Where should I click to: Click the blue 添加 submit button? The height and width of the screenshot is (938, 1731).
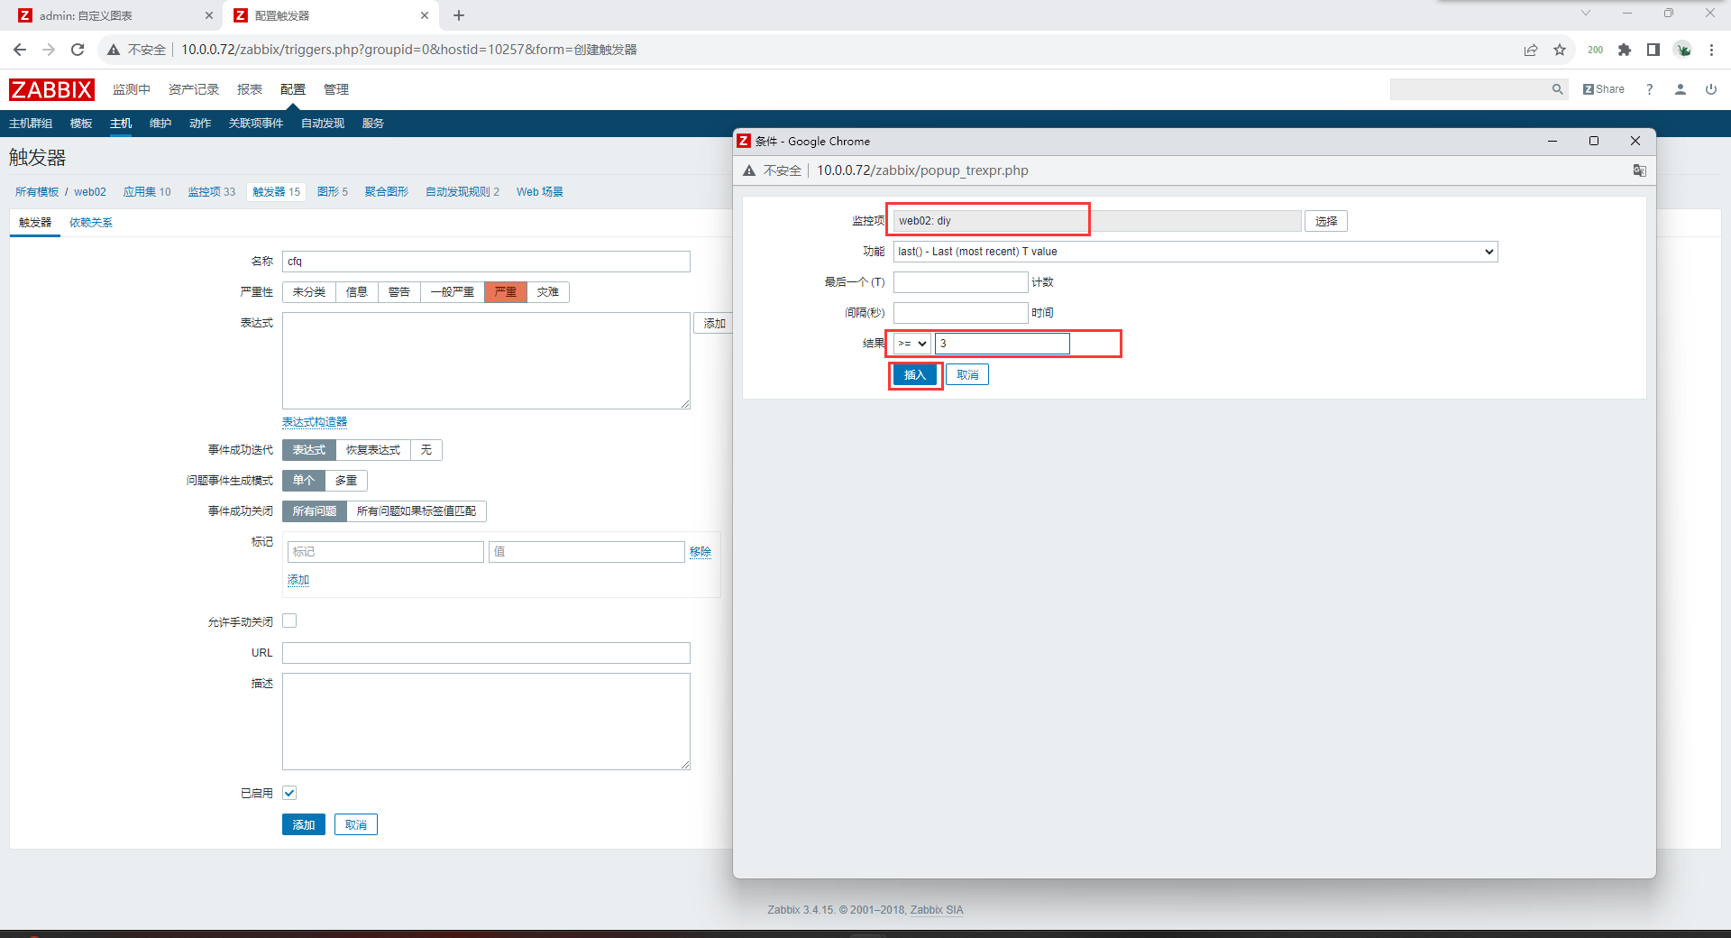coord(304,825)
